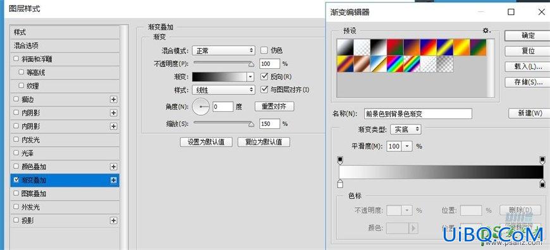550x250 pixels.
Task: Open the gradient picker arrow beside the 渐变 preview
Action: click(250, 76)
